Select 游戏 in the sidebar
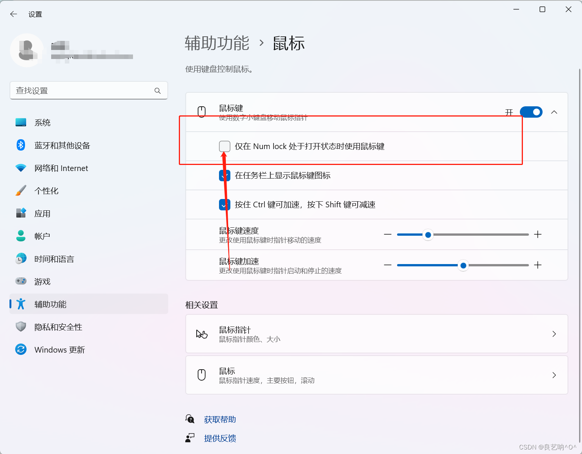This screenshot has width=582, height=454. pyautogui.click(x=89, y=281)
